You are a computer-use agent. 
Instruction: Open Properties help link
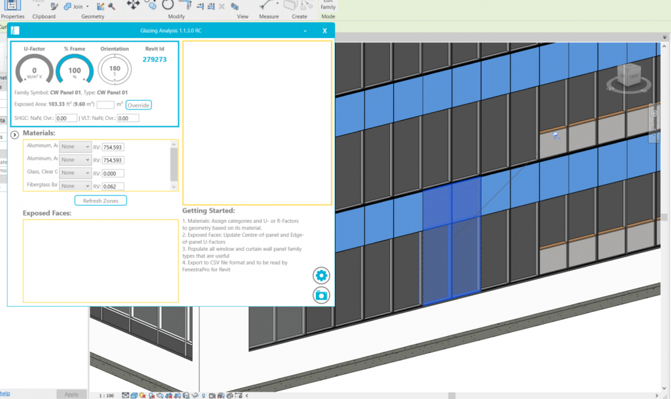point(5,394)
